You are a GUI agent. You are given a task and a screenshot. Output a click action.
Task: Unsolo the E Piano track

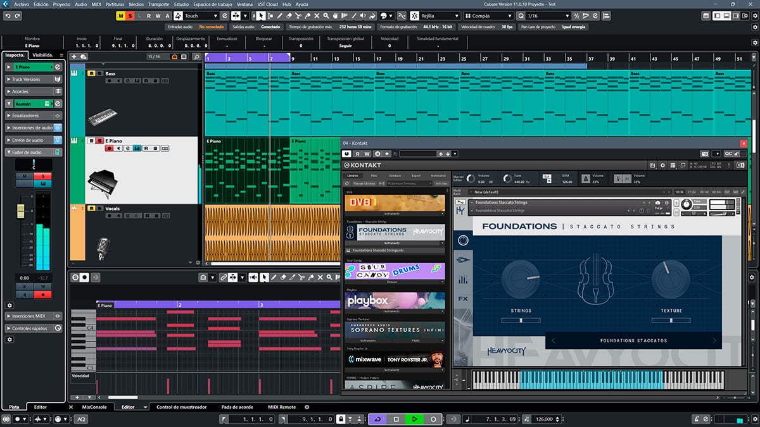tap(99, 140)
